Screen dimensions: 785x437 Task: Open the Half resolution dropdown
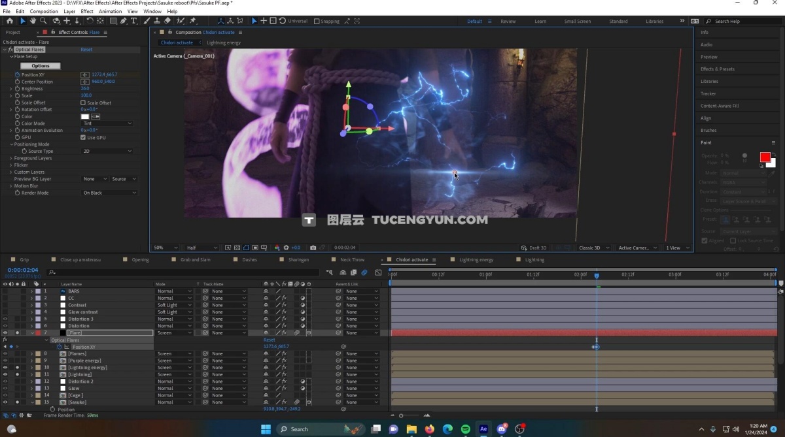[201, 248]
